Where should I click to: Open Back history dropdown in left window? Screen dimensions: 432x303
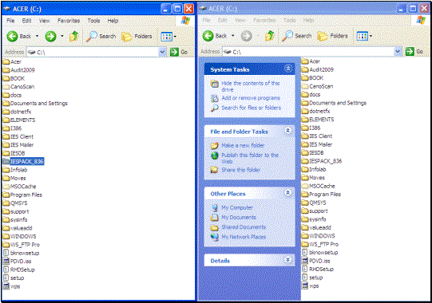coord(38,37)
